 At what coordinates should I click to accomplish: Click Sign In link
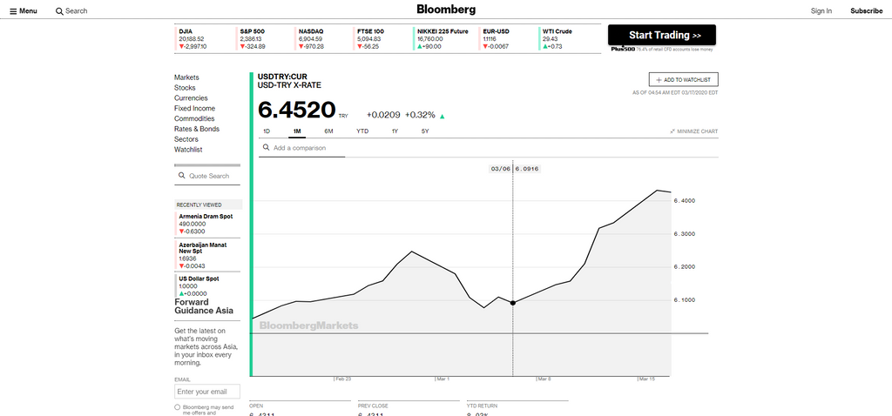point(821,10)
